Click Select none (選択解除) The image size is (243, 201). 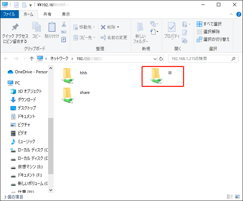point(208,32)
